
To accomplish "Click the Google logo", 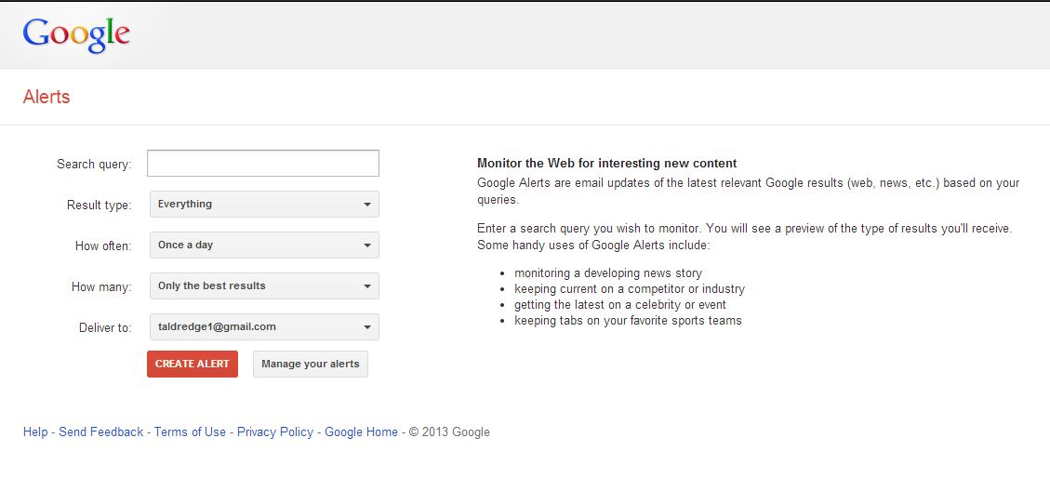I will 76,34.
